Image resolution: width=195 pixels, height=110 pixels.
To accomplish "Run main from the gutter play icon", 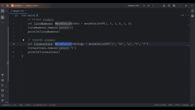I will 16,16.
